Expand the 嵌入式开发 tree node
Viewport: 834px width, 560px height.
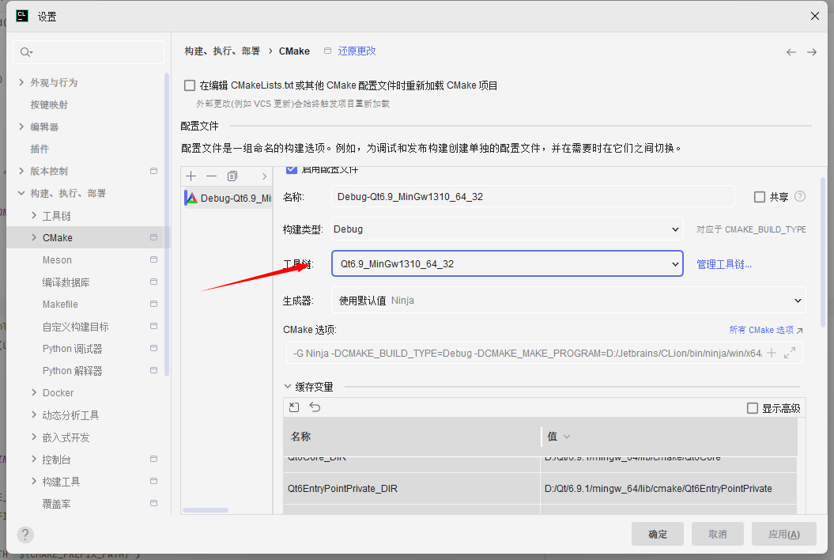[x=34, y=437]
